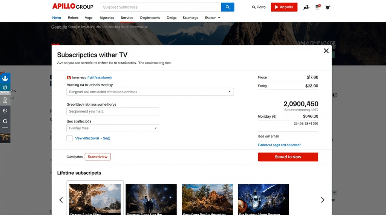Expand the Stoper menu dropdown
This screenshot has width=386, height=215.
[212, 18]
